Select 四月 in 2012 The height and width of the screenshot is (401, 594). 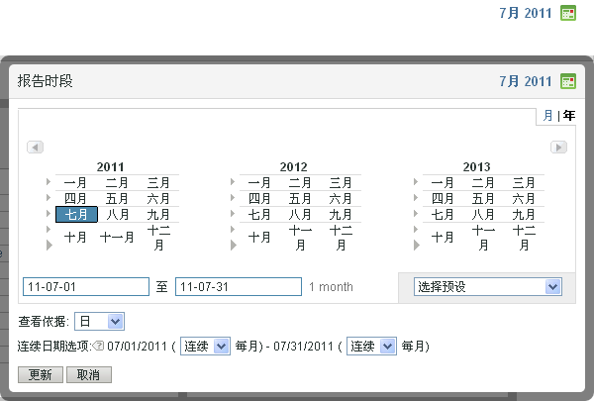259,199
